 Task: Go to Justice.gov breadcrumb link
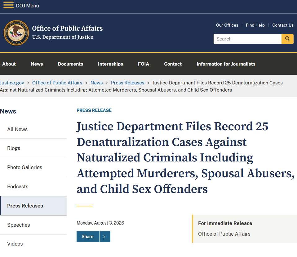12,83
